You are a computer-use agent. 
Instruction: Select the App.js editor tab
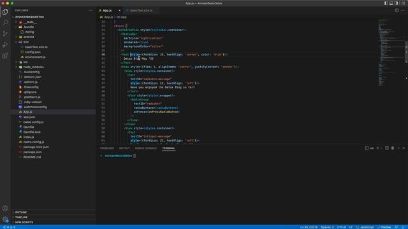[107, 10]
